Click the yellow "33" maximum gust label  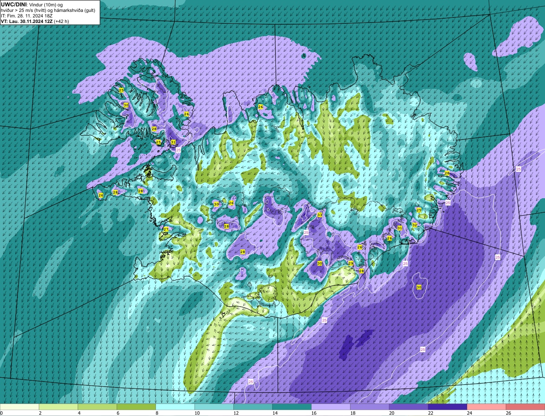coord(319,215)
